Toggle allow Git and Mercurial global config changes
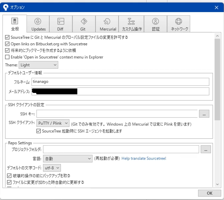The width and height of the screenshot is (224, 200). (7, 37)
